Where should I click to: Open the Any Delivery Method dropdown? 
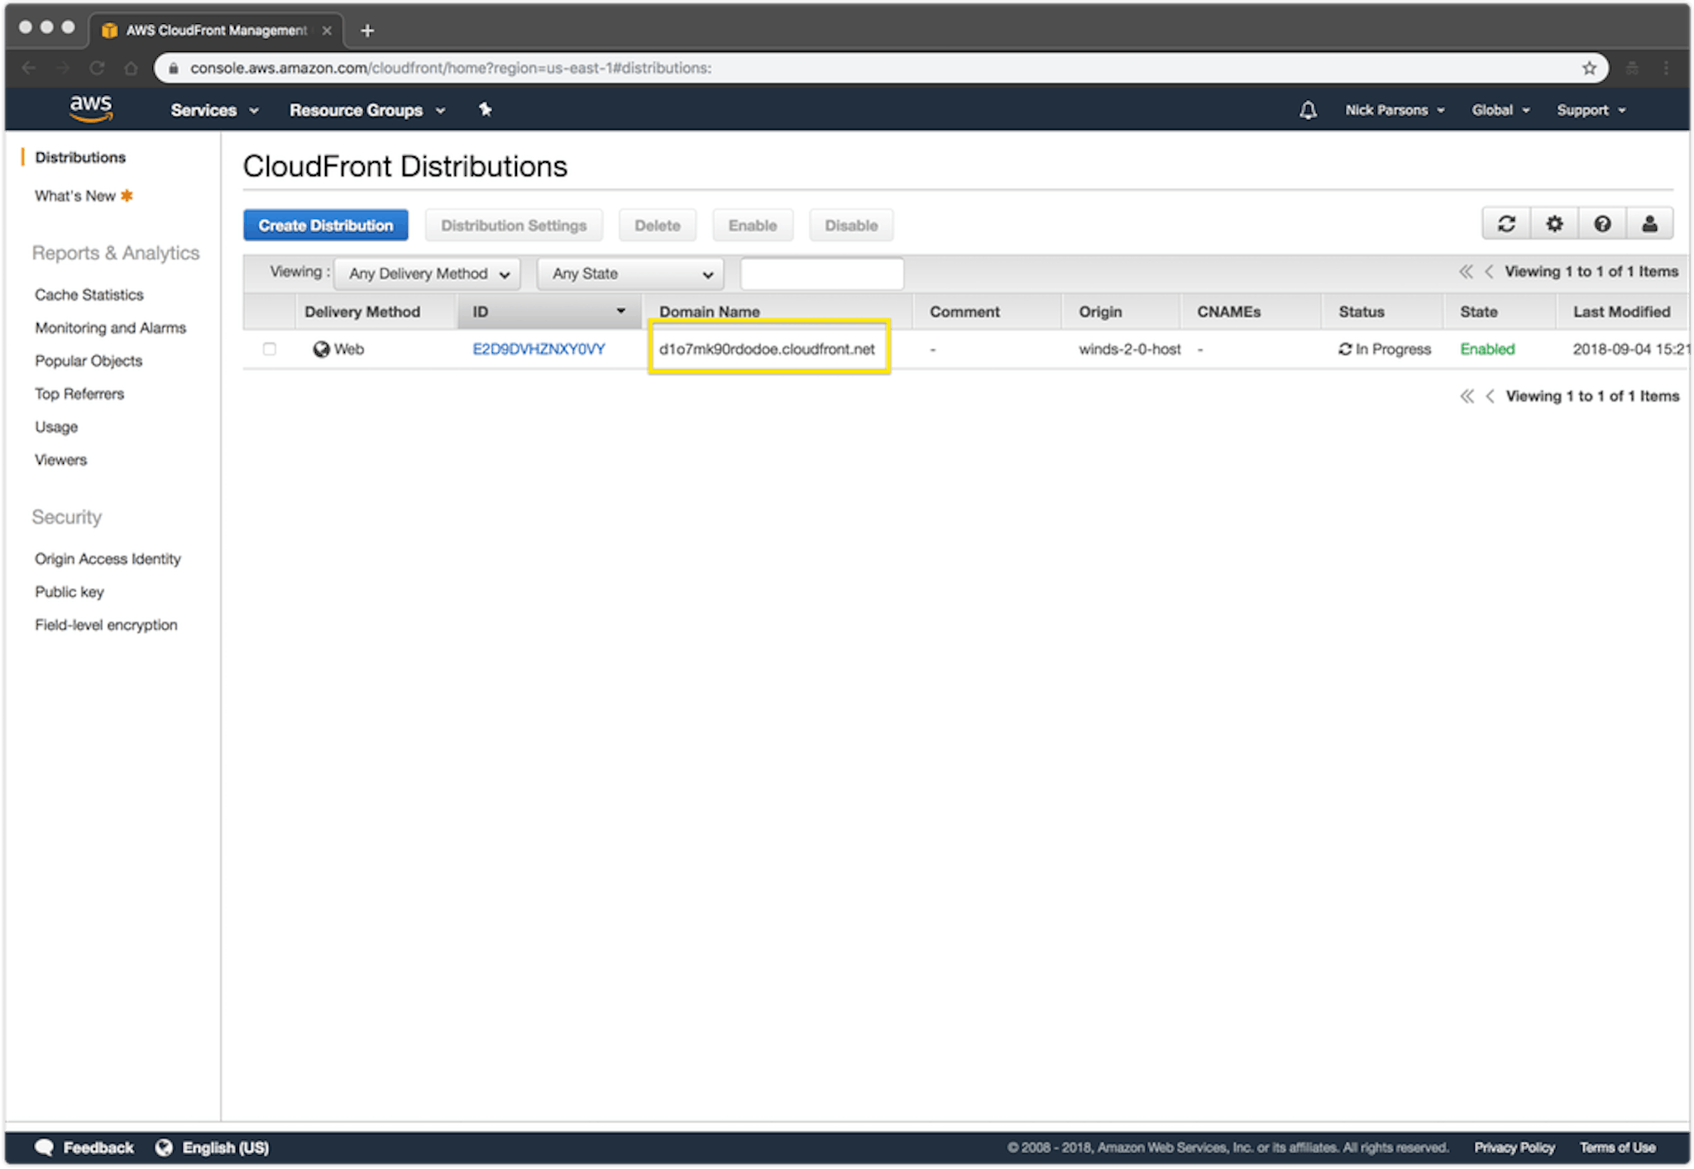coord(428,274)
